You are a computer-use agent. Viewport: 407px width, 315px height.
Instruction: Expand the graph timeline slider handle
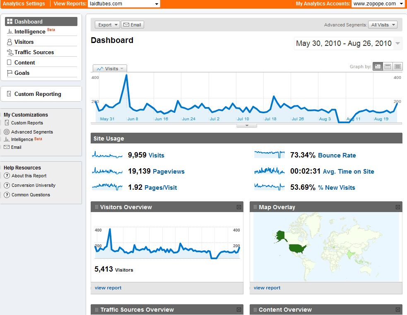[247, 126]
